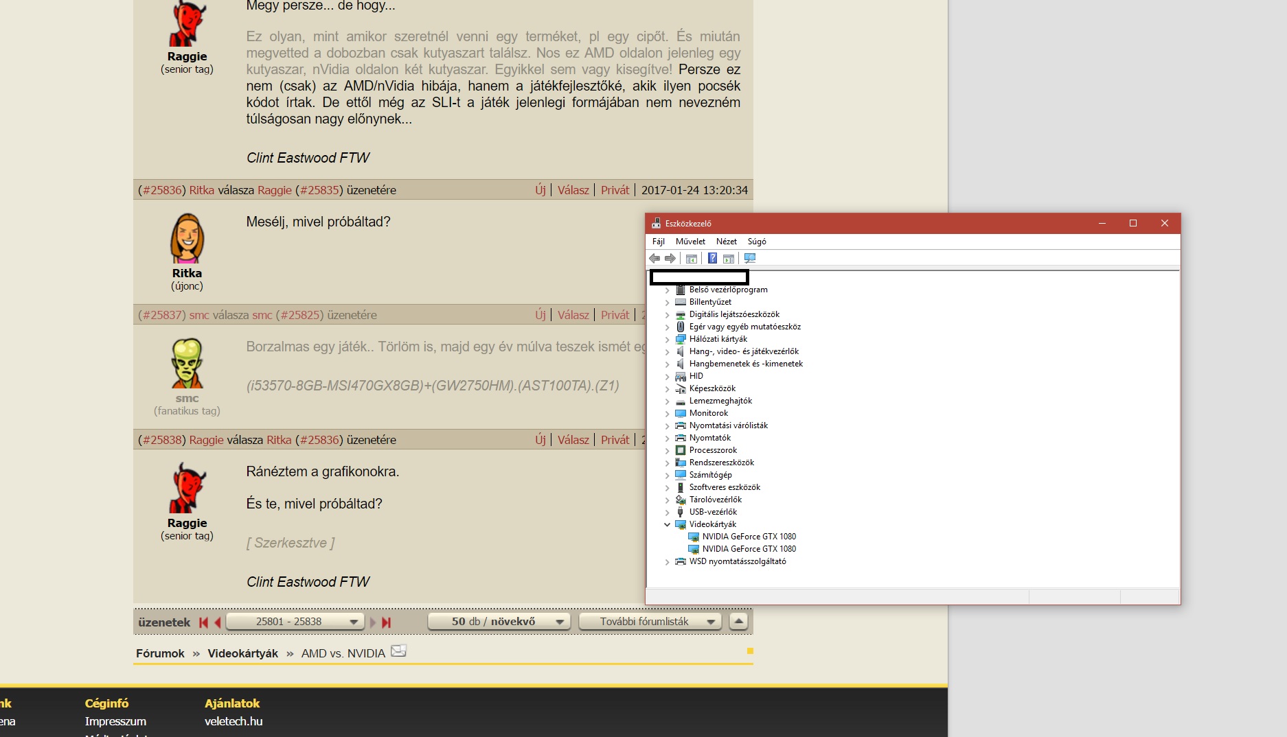Click the Hálózati kártyák network icon
Image resolution: width=1287 pixels, height=737 pixels.
point(681,339)
